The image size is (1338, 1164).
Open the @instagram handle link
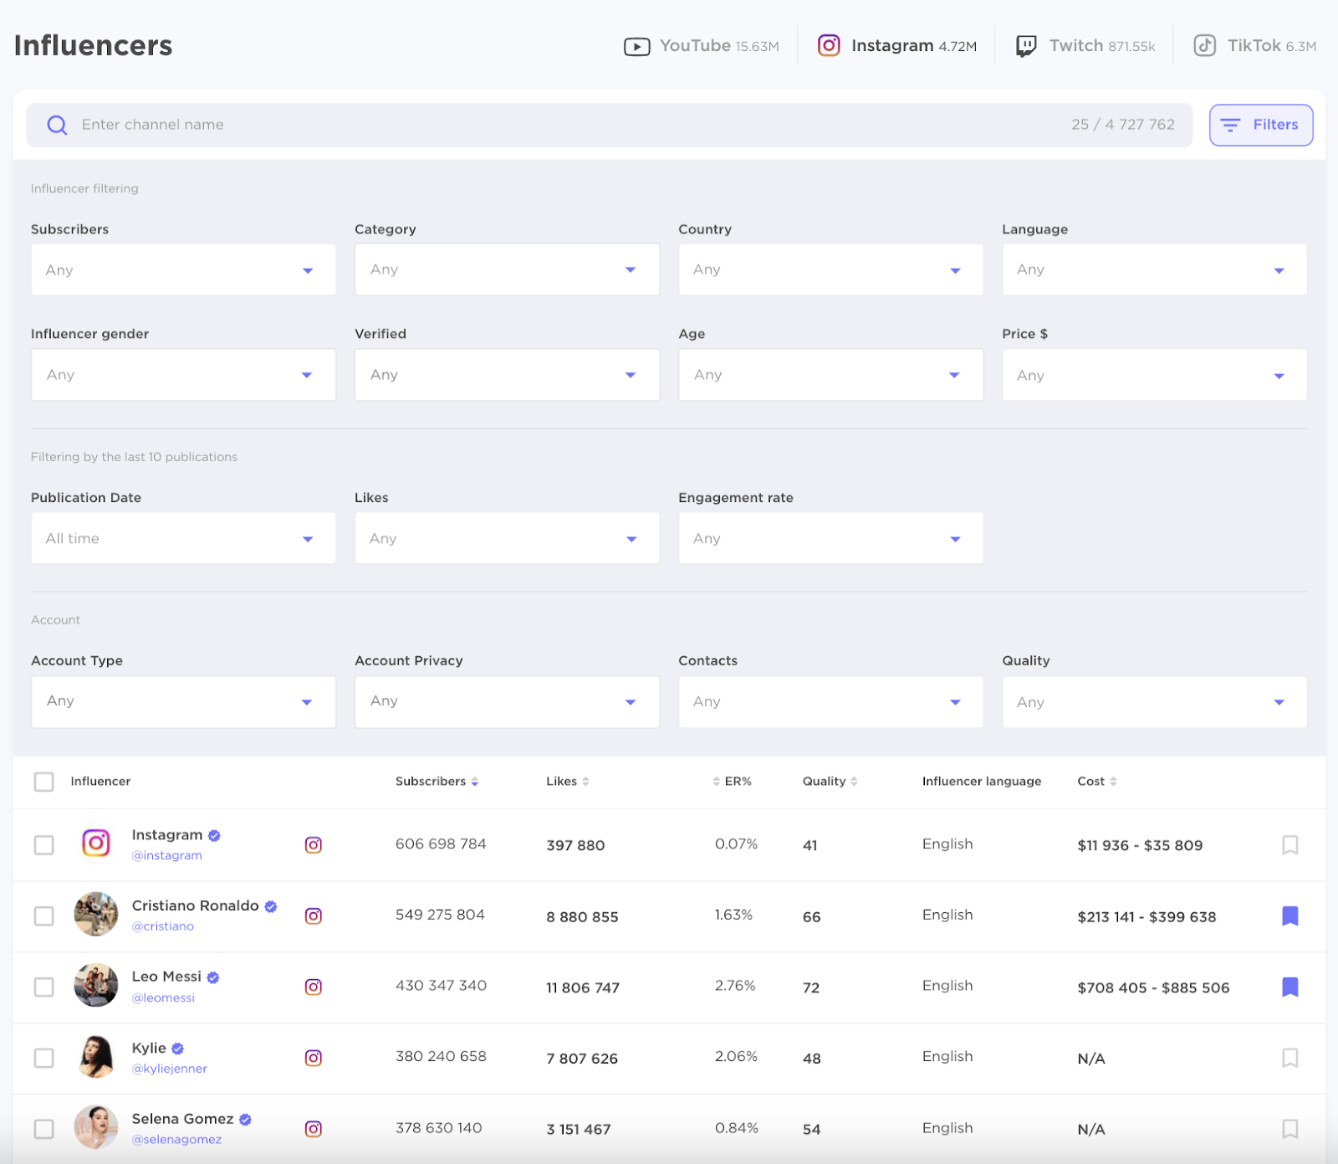pos(167,855)
